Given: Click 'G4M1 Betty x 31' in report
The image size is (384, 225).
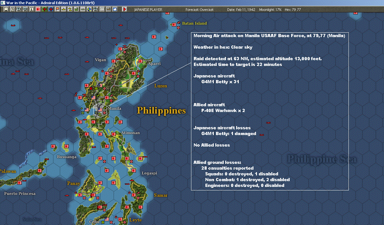Looking at the screenshot, I should [x=220, y=82].
